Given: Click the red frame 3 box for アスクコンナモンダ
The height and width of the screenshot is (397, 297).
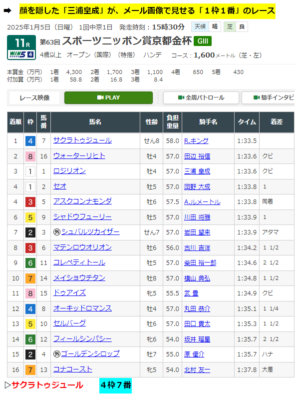Looking at the screenshot, I should [30, 202].
